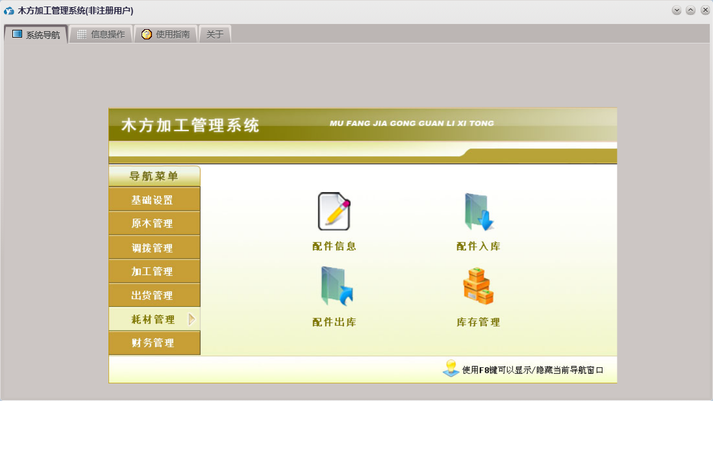Open the 库存管理 boxes icon
The width and height of the screenshot is (713, 469).
point(479,286)
